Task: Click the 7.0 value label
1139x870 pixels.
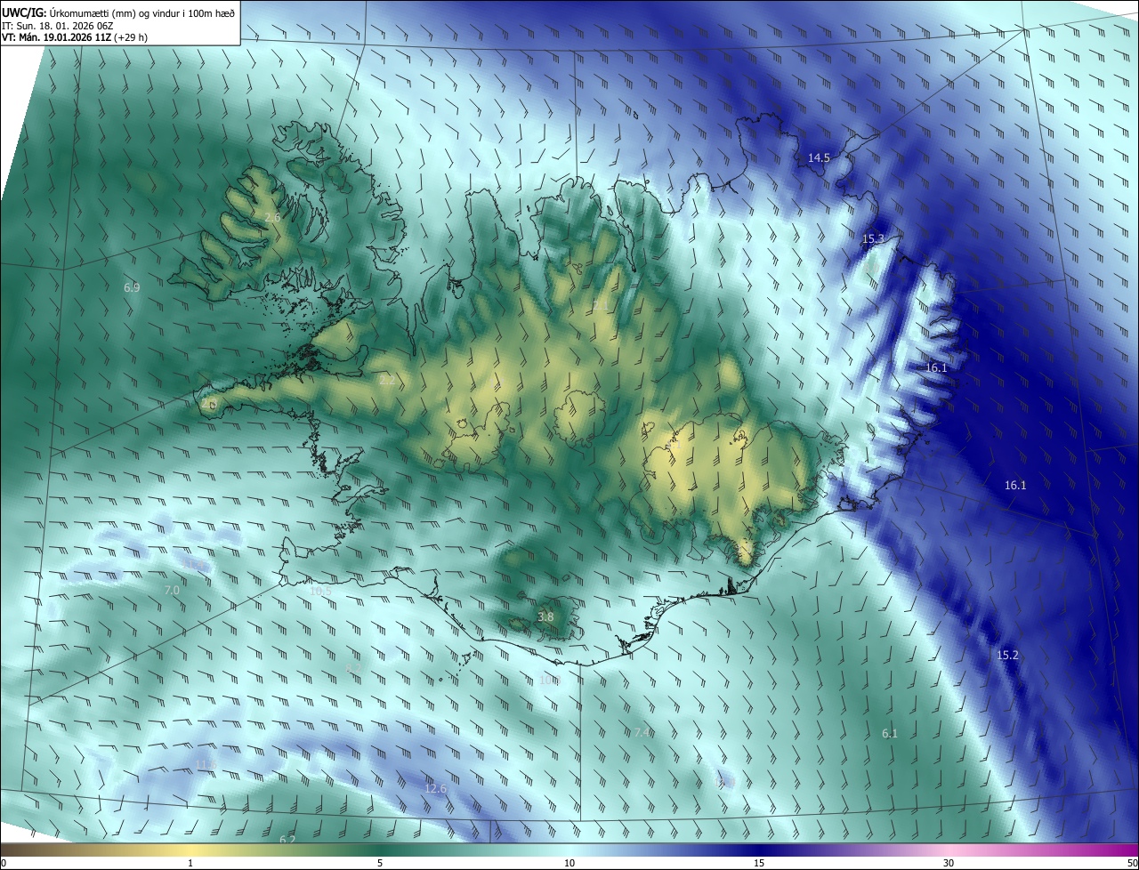Action: coord(172,590)
